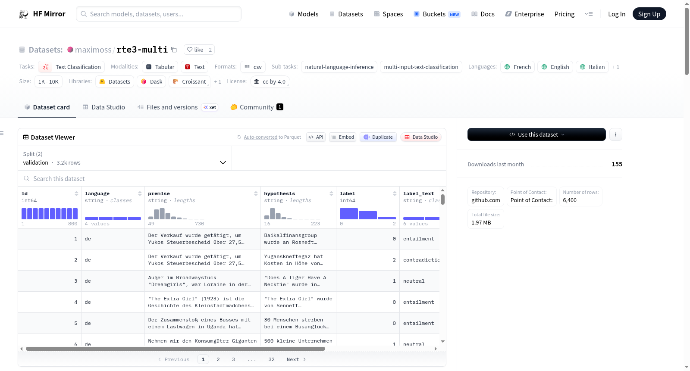Open the left sidebar table of contents icon

click(2, 133)
